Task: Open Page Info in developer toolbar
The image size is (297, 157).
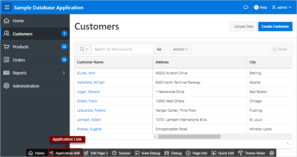Action: (x=197, y=153)
